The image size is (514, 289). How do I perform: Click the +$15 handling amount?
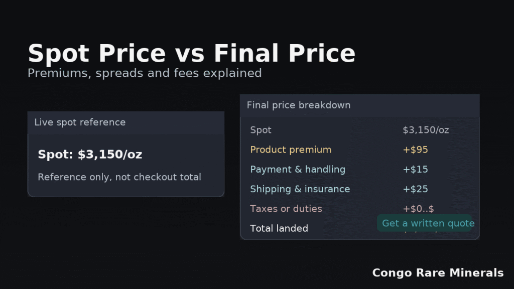pos(415,169)
